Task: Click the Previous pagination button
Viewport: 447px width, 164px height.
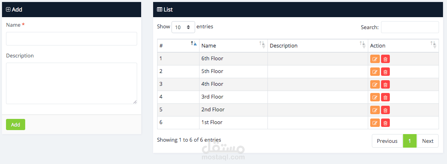Action: click(387, 141)
